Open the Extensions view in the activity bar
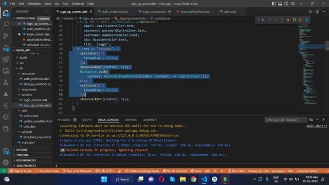This screenshot has height=185, width=329. [x=6, y=60]
